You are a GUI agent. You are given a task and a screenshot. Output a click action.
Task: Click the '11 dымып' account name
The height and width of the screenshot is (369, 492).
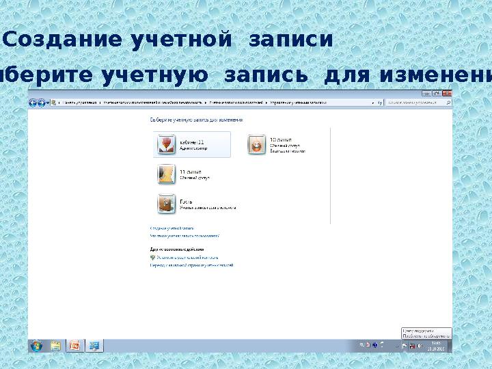[x=191, y=172]
